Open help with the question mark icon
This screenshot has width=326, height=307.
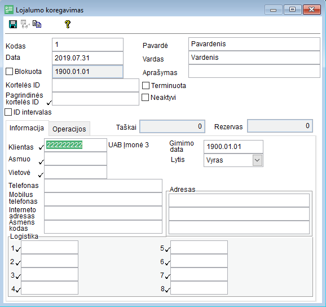pos(68,24)
